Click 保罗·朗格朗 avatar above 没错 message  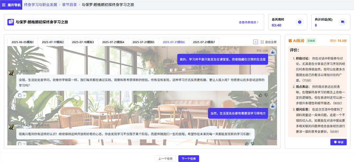click(11, 73)
